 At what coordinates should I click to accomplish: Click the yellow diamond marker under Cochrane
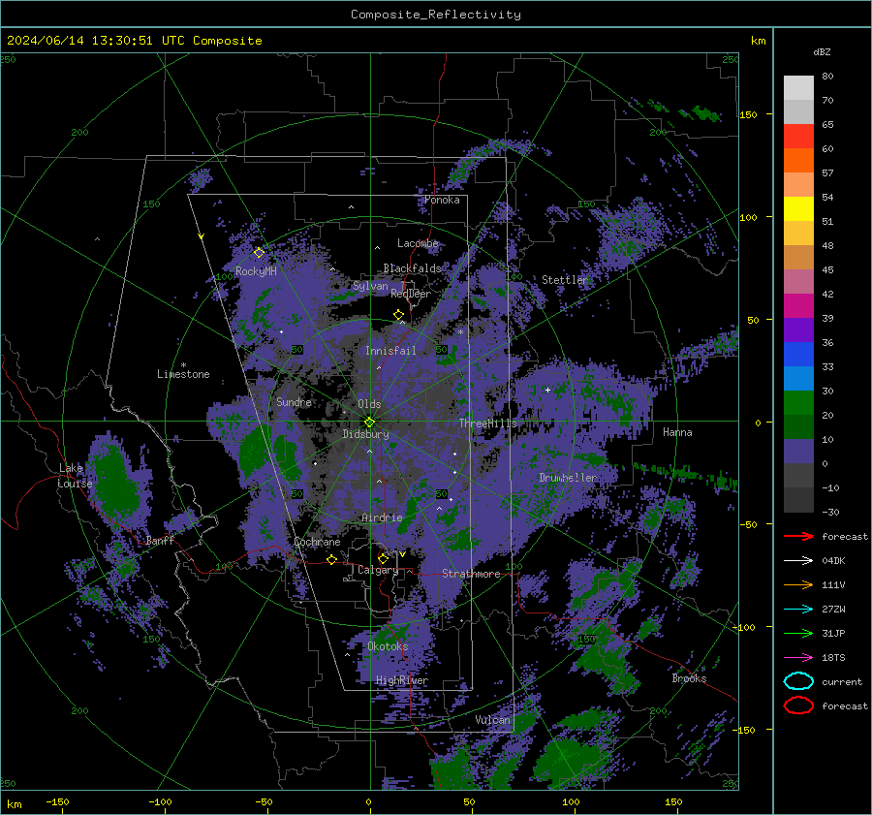click(x=332, y=560)
